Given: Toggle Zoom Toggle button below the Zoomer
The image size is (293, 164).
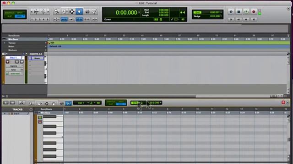Looking at the screenshot, I should [x=56, y=19].
